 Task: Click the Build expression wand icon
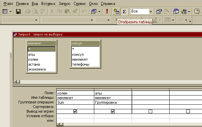point(166,11)
